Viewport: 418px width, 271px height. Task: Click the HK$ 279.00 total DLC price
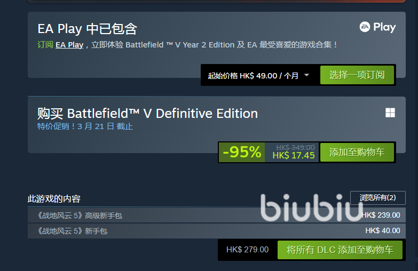247,250
